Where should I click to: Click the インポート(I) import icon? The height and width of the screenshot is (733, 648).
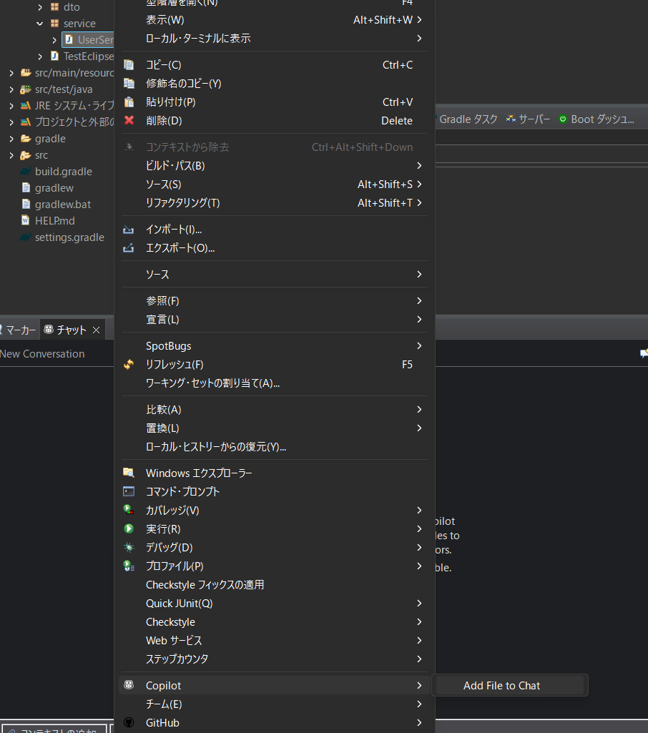pyautogui.click(x=129, y=229)
